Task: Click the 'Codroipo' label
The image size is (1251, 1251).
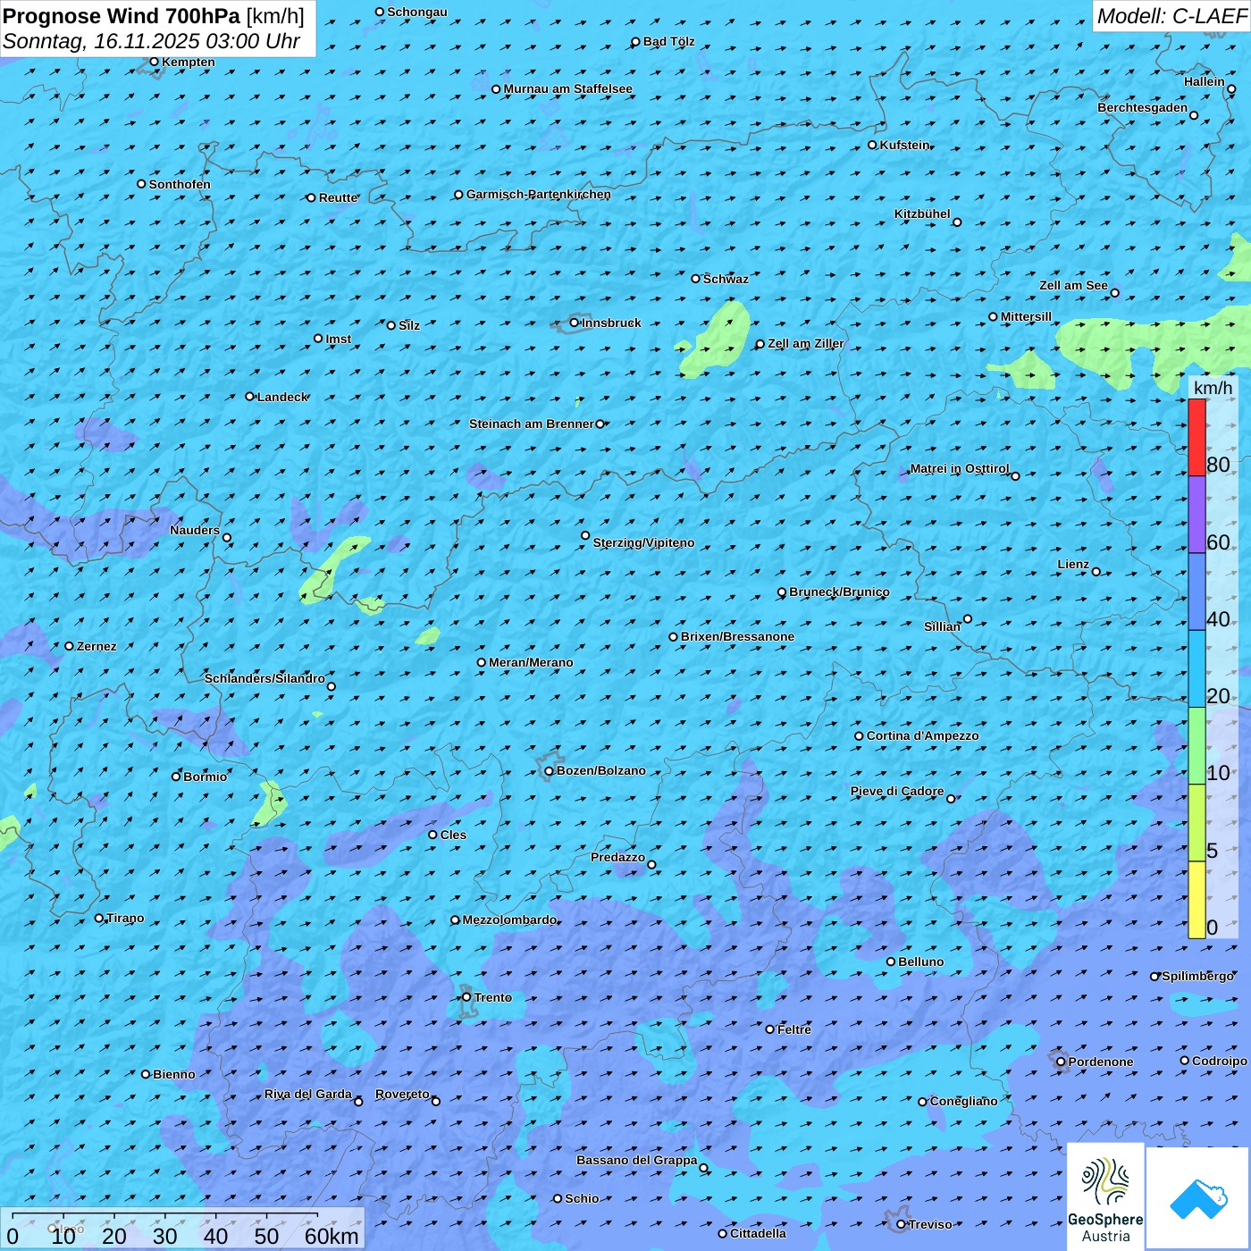Action: coord(1220,1061)
